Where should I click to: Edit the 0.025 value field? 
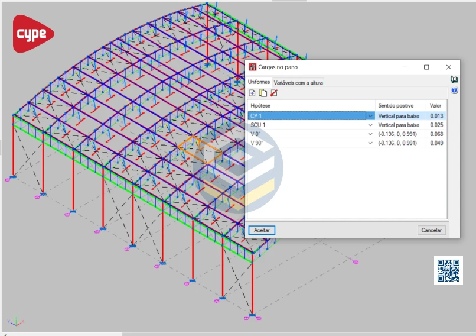436,125
